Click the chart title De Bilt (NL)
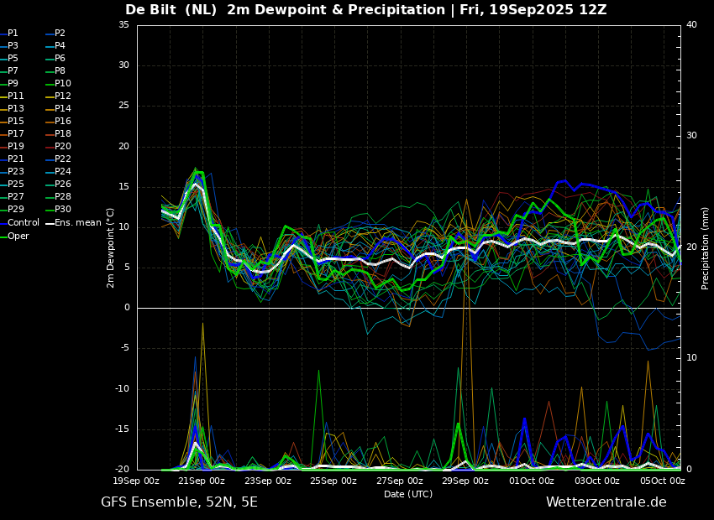Image resolution: width=714 pixels, height=520 pixels. pos(171,9)
